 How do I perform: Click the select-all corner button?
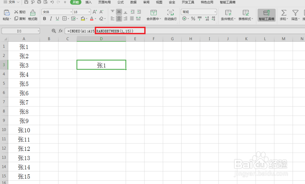tap(4, 39)
